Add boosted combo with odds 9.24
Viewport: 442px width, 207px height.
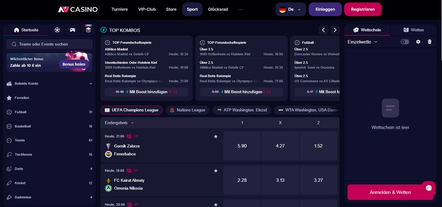tap(241, 92)
